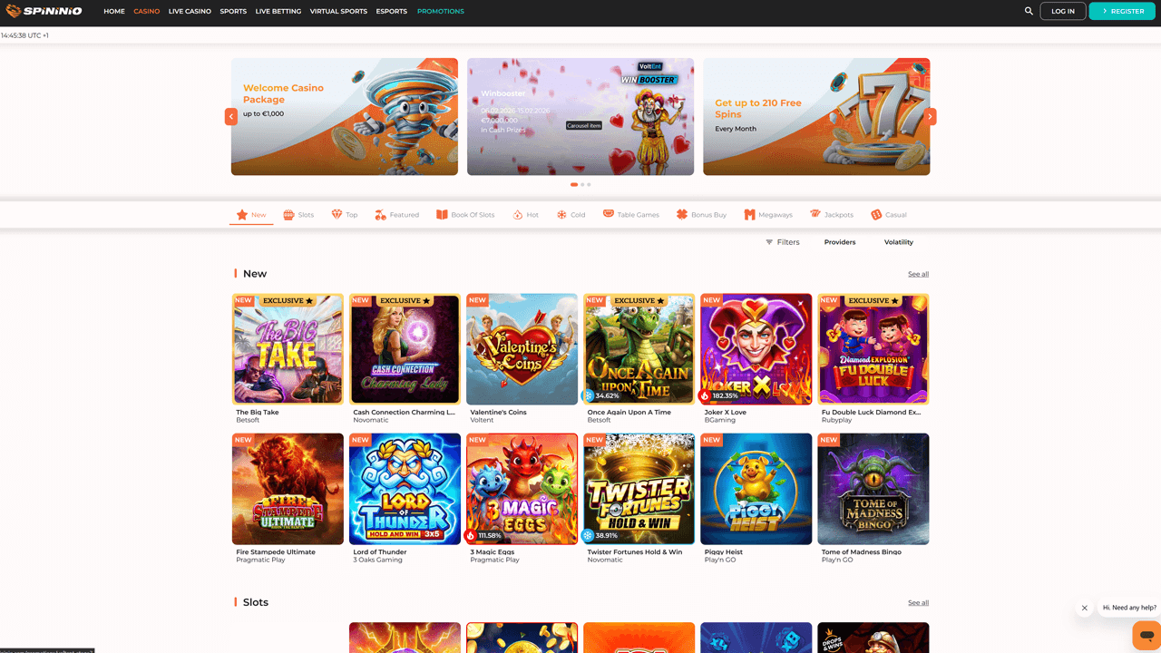Viewport: 1161px width, 653px height.
Task: Open the Live Casino menu item
Action: tap(190, 12)
